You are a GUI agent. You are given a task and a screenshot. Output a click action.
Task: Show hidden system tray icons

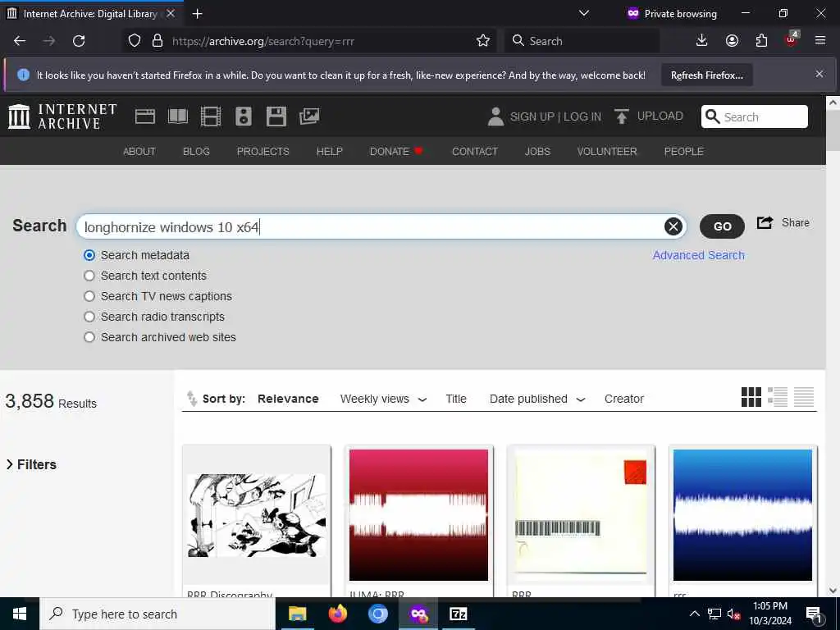(x=694, y=614)
